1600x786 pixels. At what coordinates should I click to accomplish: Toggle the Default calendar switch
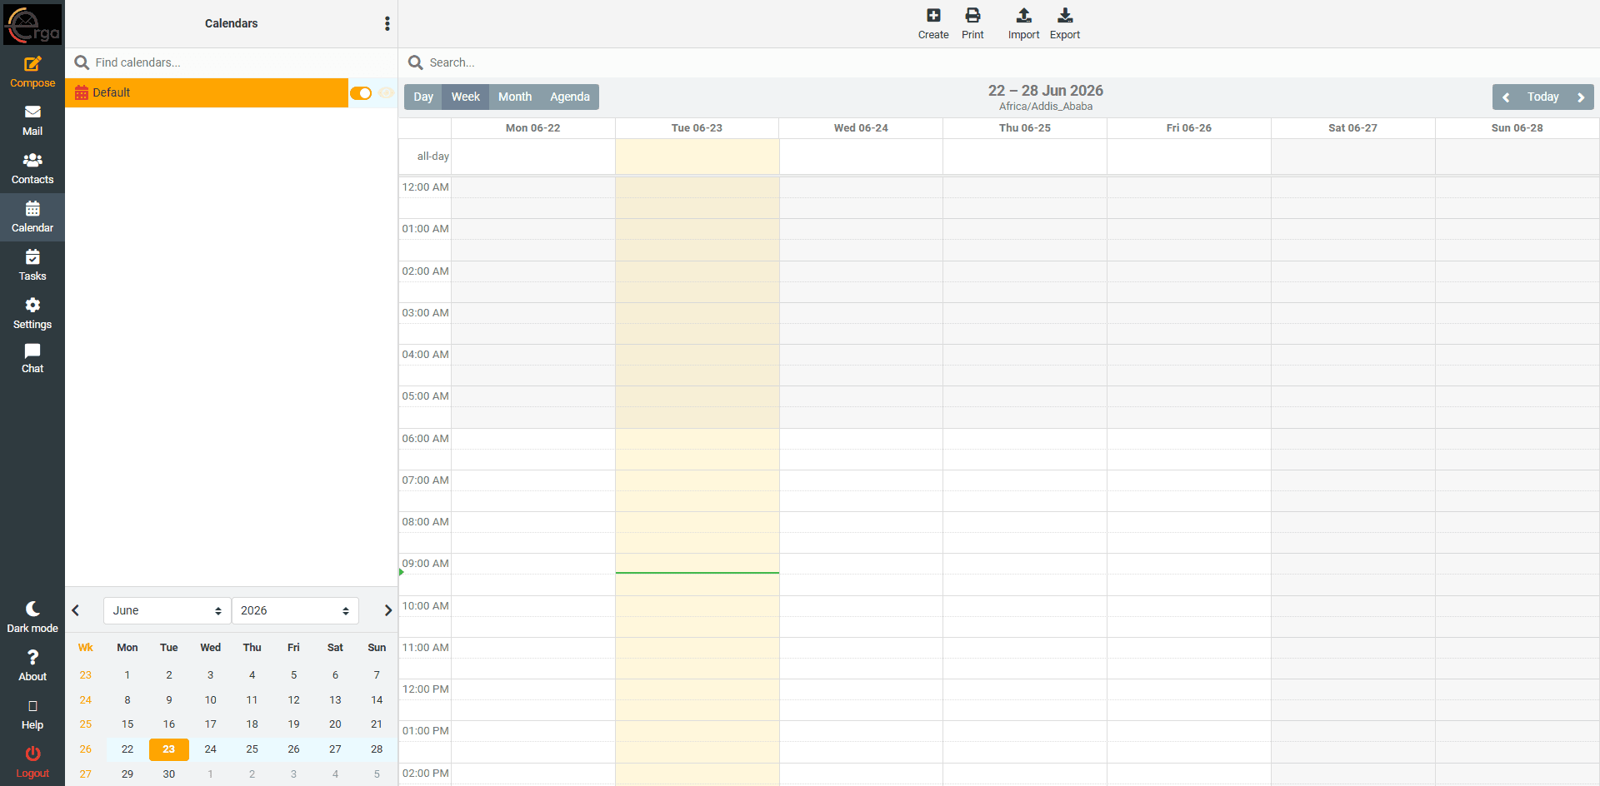point(361,93)
